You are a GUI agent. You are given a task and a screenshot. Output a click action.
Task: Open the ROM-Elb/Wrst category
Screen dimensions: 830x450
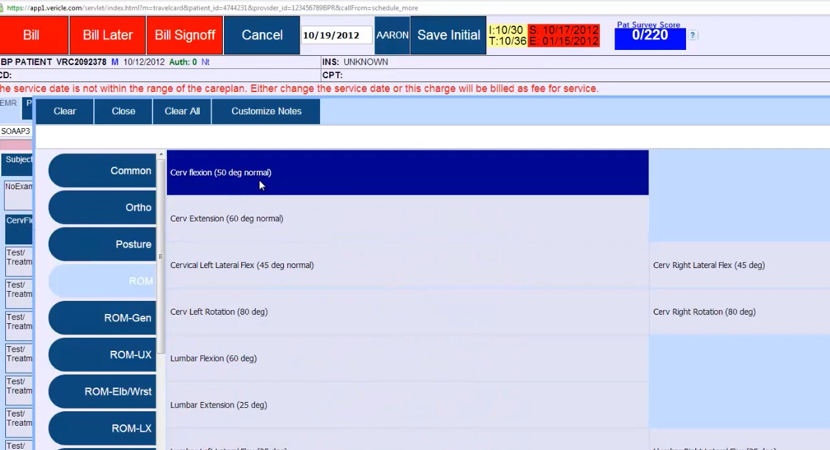103,391
